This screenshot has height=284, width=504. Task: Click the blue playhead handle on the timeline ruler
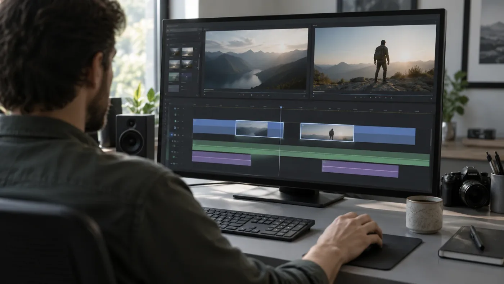point(281,107)
